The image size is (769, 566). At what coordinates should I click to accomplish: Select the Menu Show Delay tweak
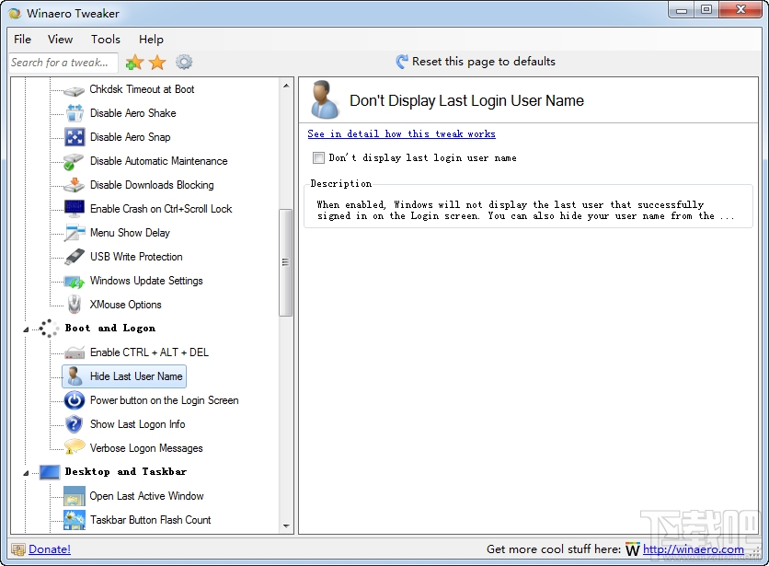[x=130, y=233]
